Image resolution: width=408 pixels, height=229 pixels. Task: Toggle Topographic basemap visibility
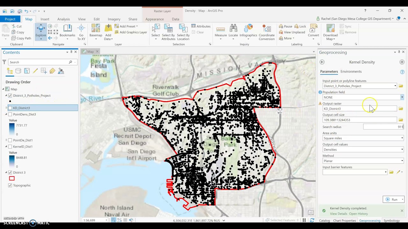coord(10,185)
